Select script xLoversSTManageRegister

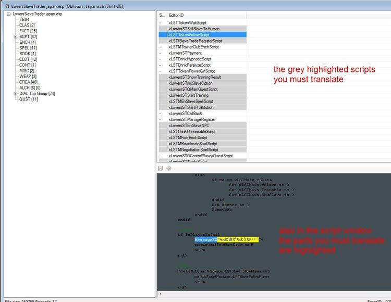pyautogui.click(x=202, y=120)
